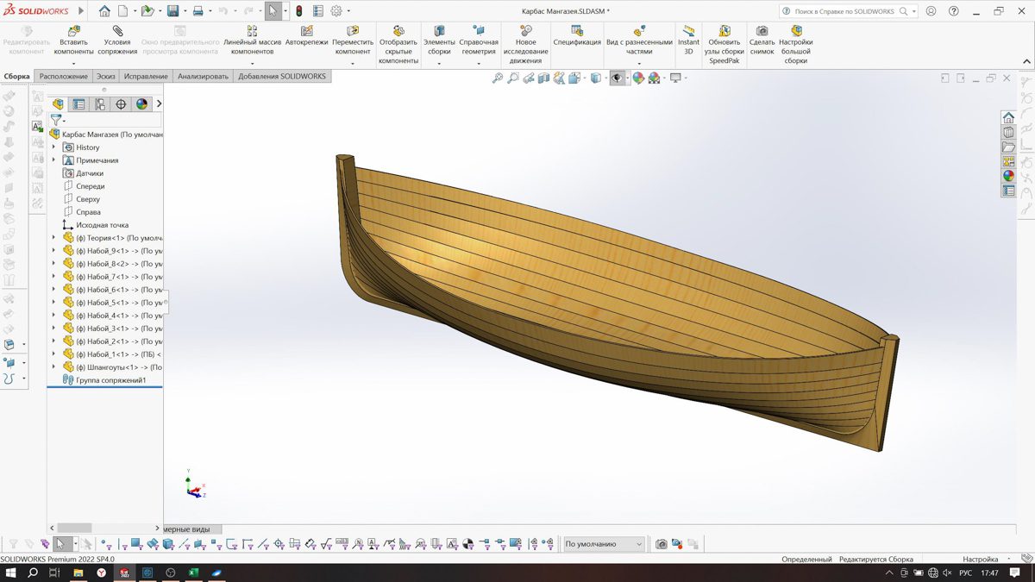The width and height of the screenshot is (1035, 582).
Task: Expand the Шпангоуты<1> component node
Action: click(53, 367)
